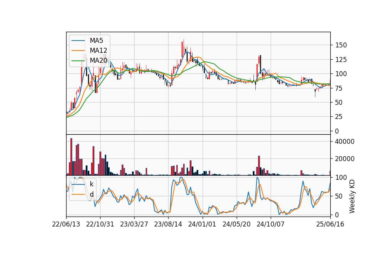Viewport: 367px width, 264px height.
Task: Select the 25/06/16 date tick label
Action: tap(330, 224)
